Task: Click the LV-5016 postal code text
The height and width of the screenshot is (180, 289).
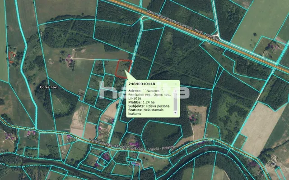Action: click(x=135, y=99)
